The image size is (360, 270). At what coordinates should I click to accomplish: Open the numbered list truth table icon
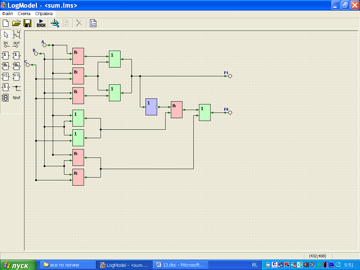(93, 23)
